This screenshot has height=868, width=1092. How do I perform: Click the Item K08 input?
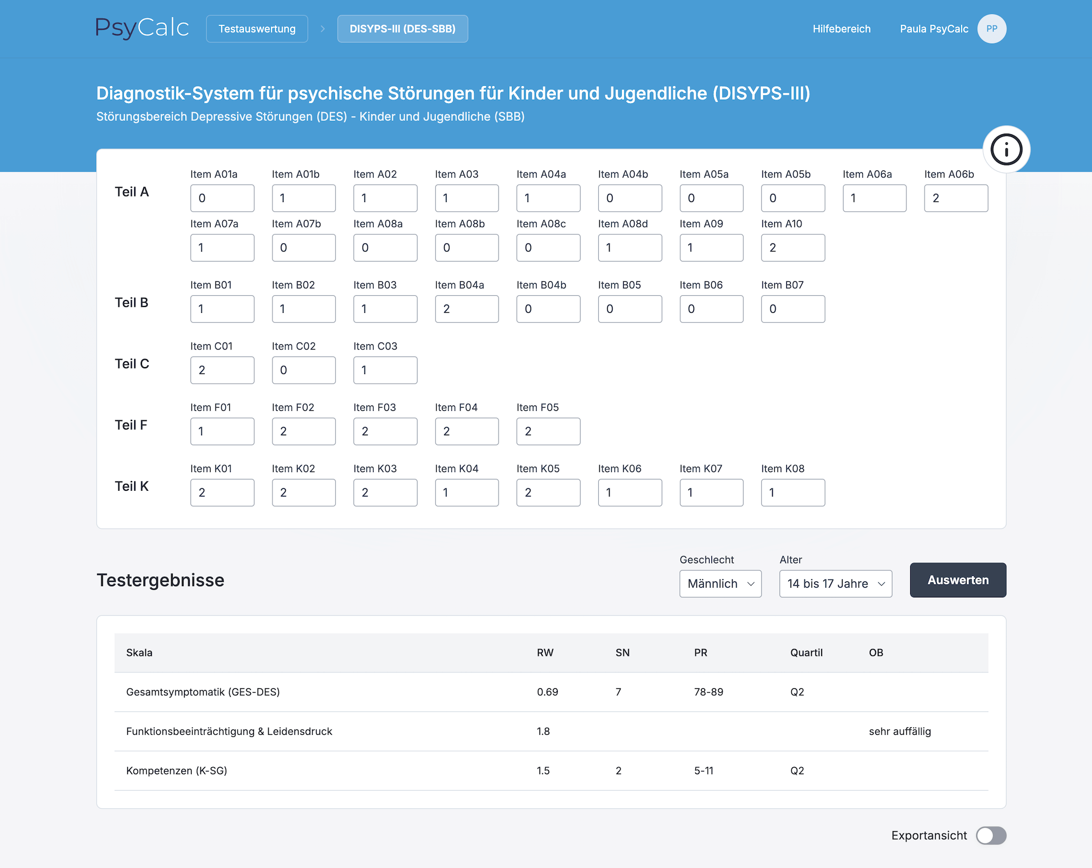(x=792, y=493)
